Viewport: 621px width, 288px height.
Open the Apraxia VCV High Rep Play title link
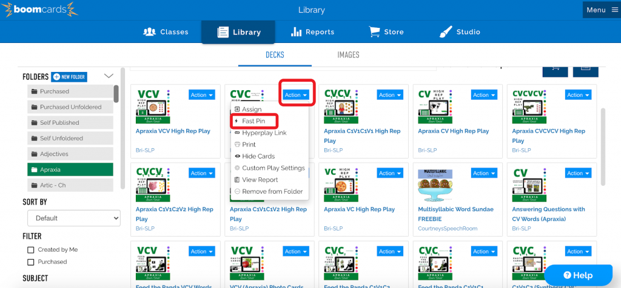click(x=173, y=131)
